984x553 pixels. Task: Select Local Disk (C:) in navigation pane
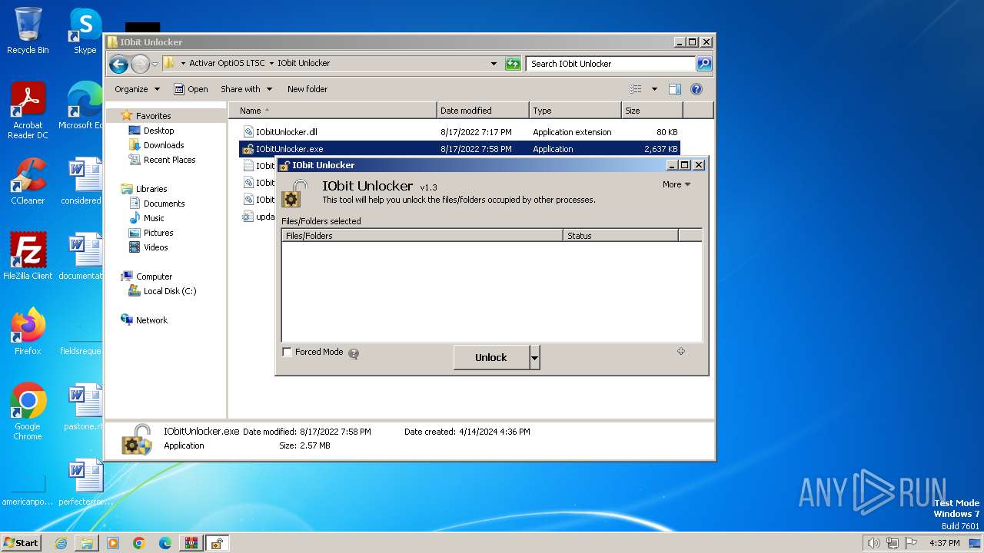[x=169, y=291]
